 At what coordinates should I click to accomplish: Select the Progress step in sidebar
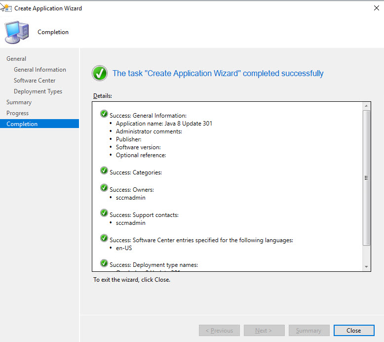click(18, 113)
